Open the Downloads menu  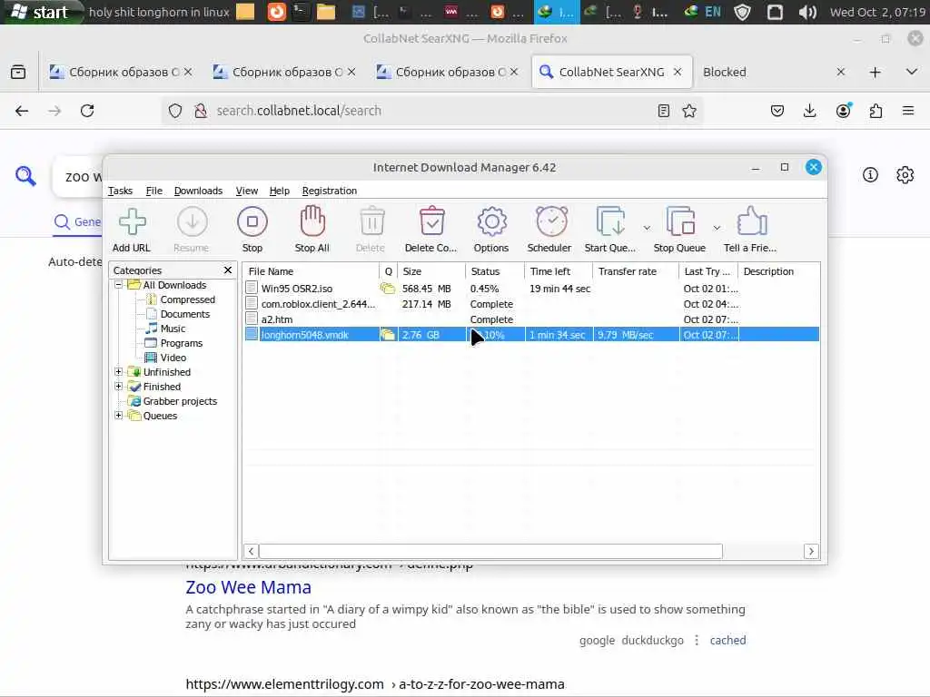tap(198, 191)
